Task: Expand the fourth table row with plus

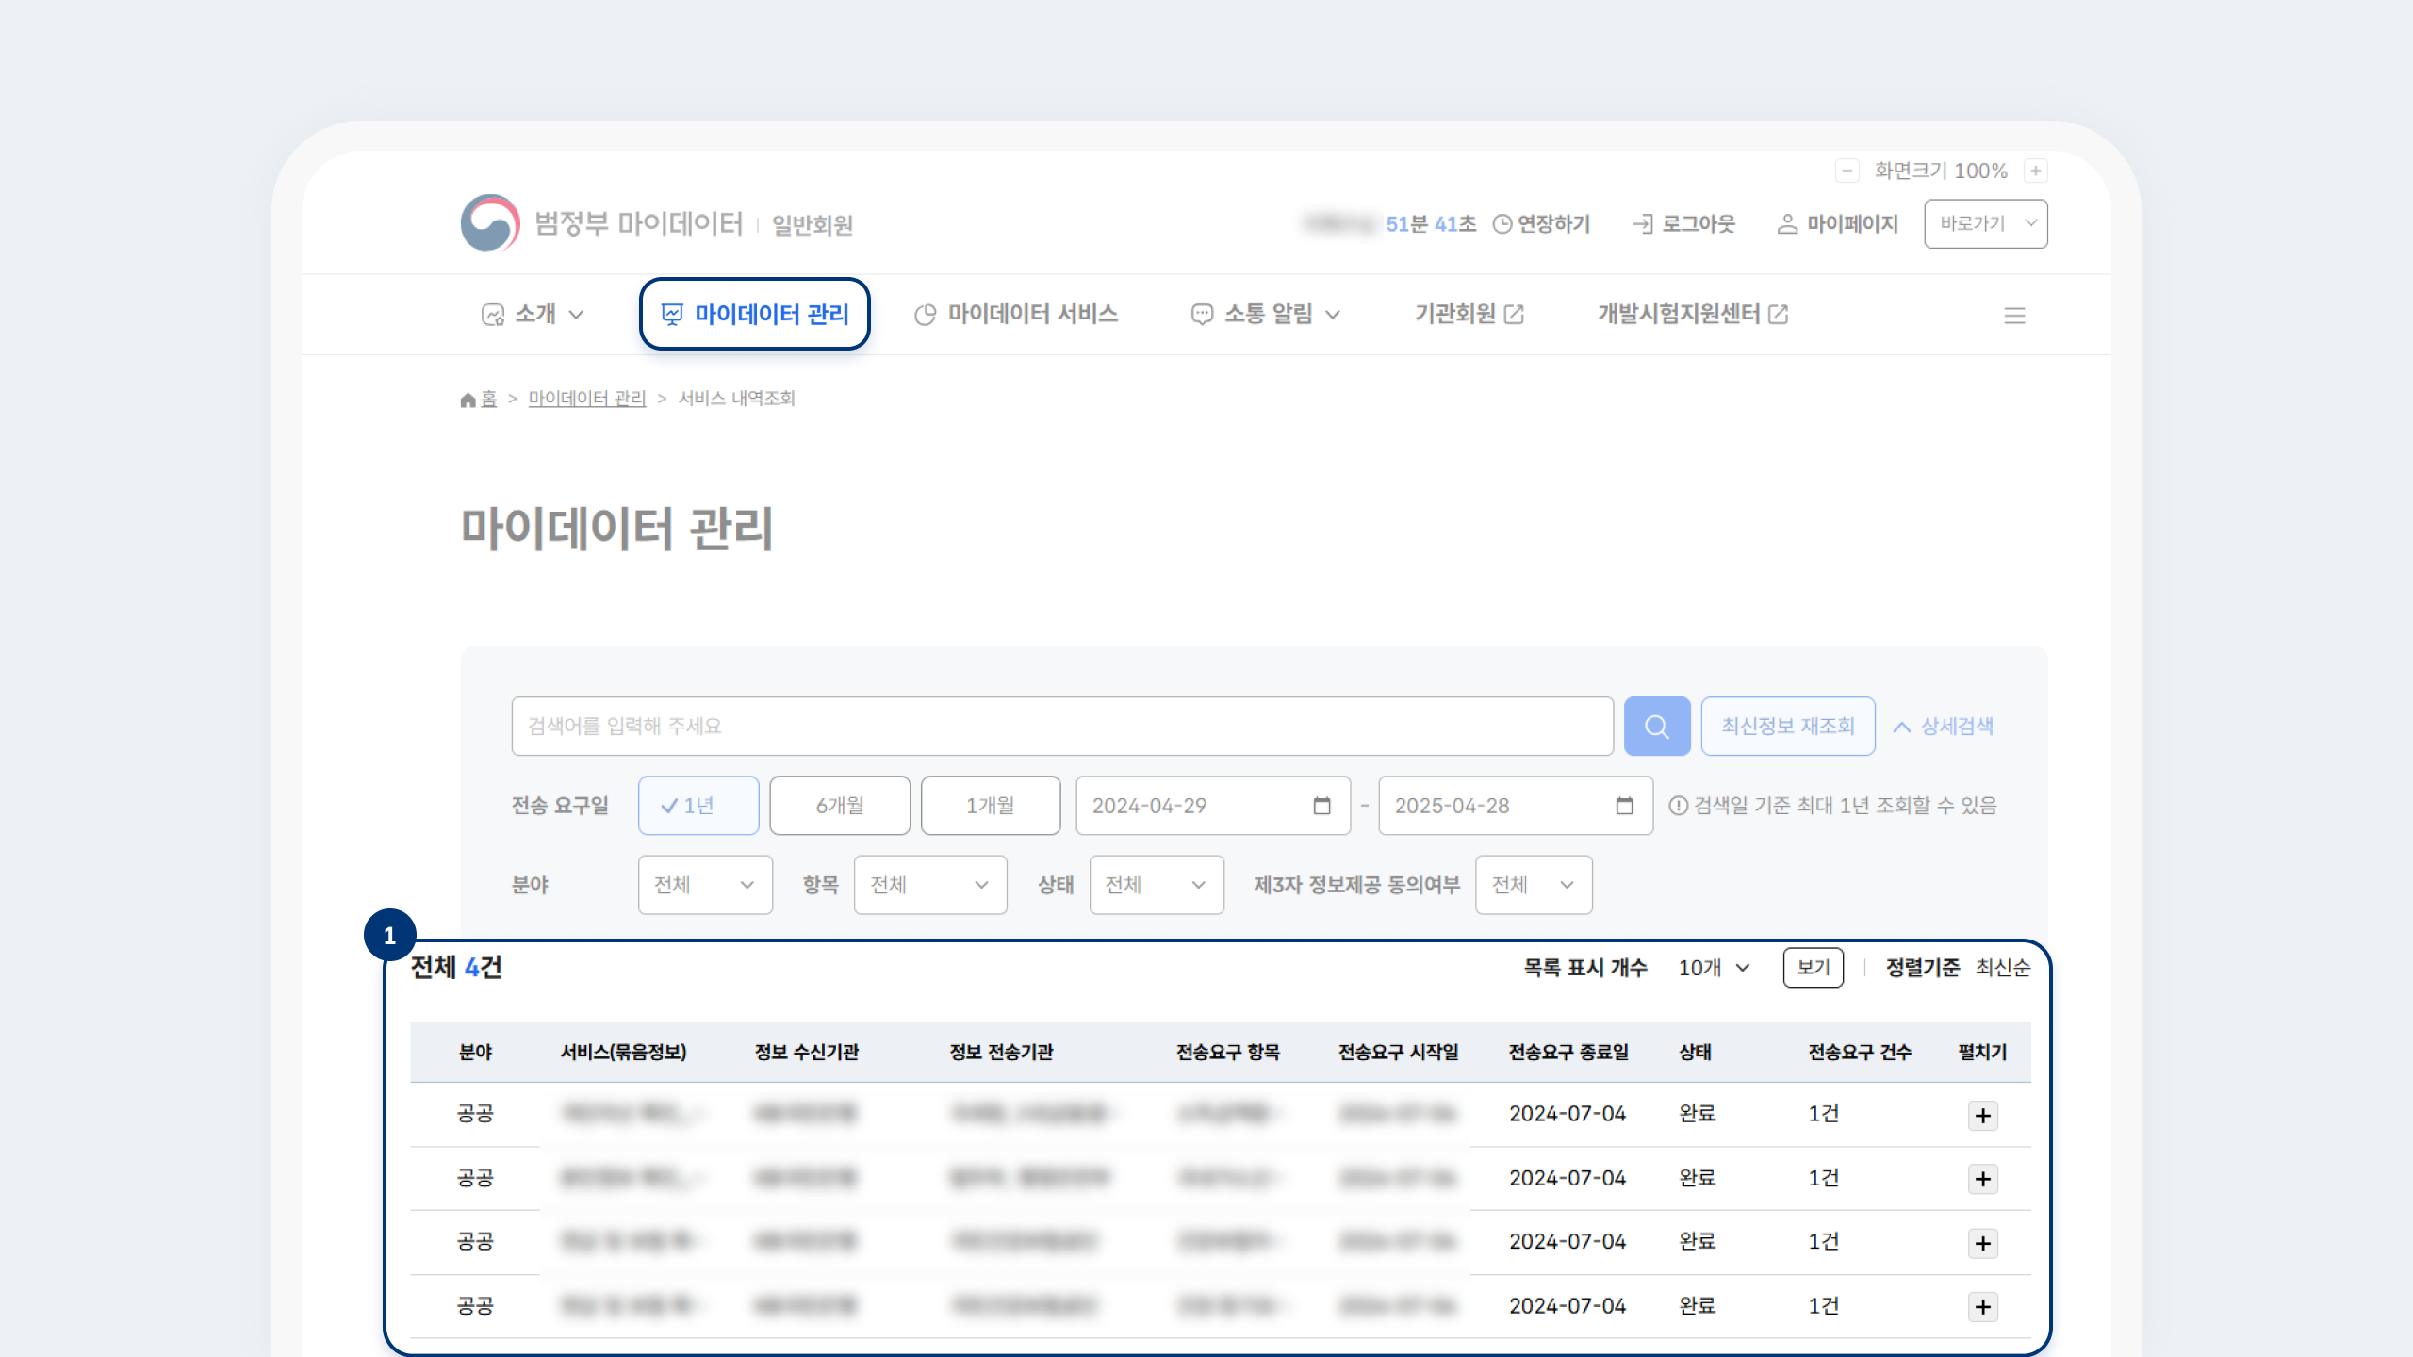Action: pyautogui.click(x=1983, y=1307)
